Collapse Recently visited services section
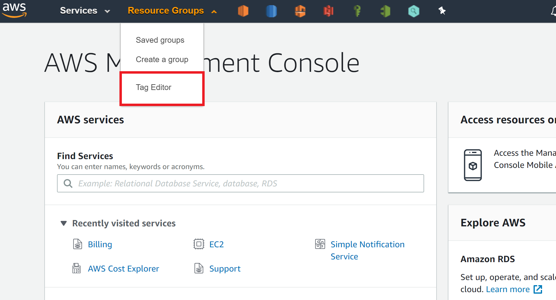Screen dimensions: 556x300 click(x=64, y=223)
